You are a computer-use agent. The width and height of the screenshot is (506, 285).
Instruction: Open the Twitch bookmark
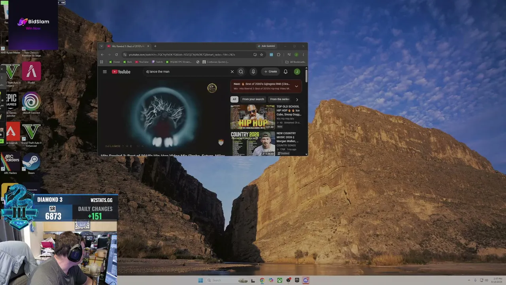[157, 62]
